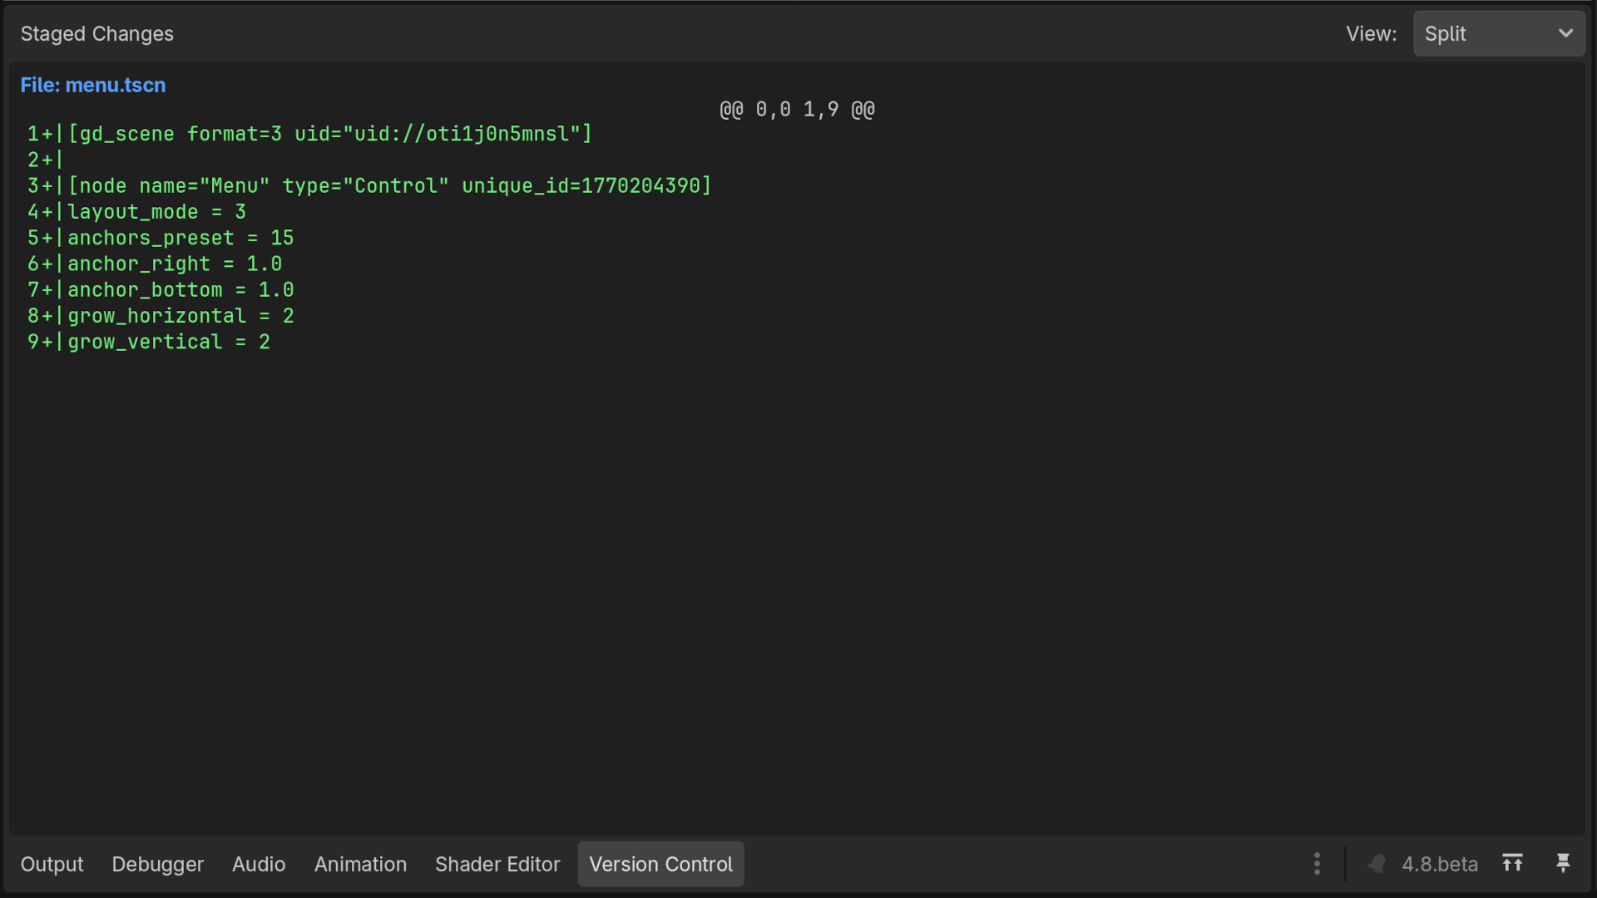1597x898 pixels.
Task: Expand the bottom panel with the double-arrow icon
Action: pyautogui.click(x=1512, y=863)
